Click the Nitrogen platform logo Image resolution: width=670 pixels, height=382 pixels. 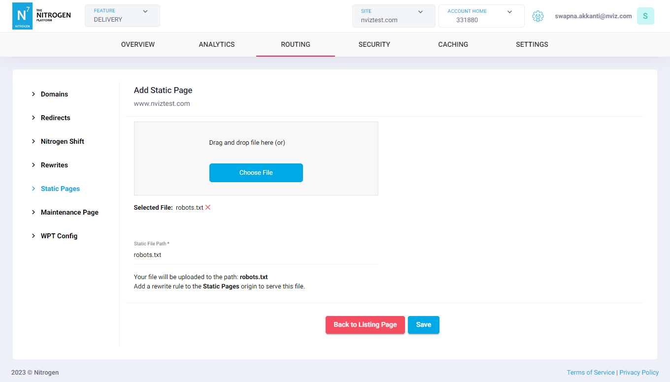(x=41, y=16)
